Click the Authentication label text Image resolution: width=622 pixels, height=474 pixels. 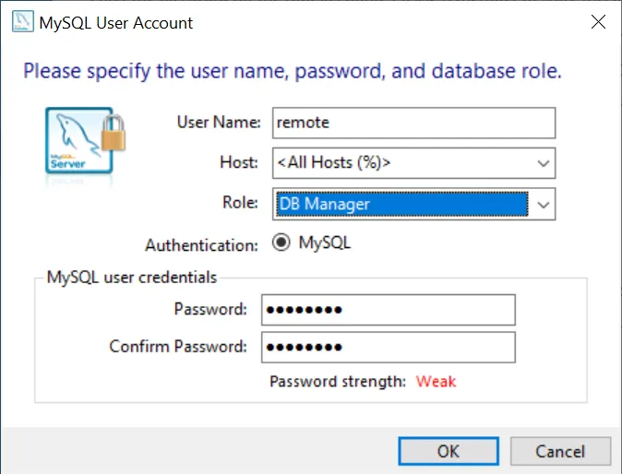point(201,245)
